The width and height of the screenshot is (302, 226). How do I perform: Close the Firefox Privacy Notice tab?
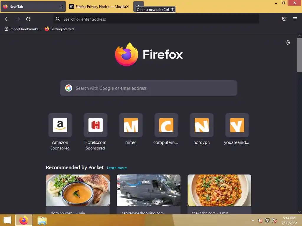click(127, 6)
